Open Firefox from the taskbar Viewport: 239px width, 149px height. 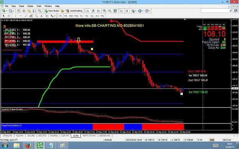click(x=28, y=145)
